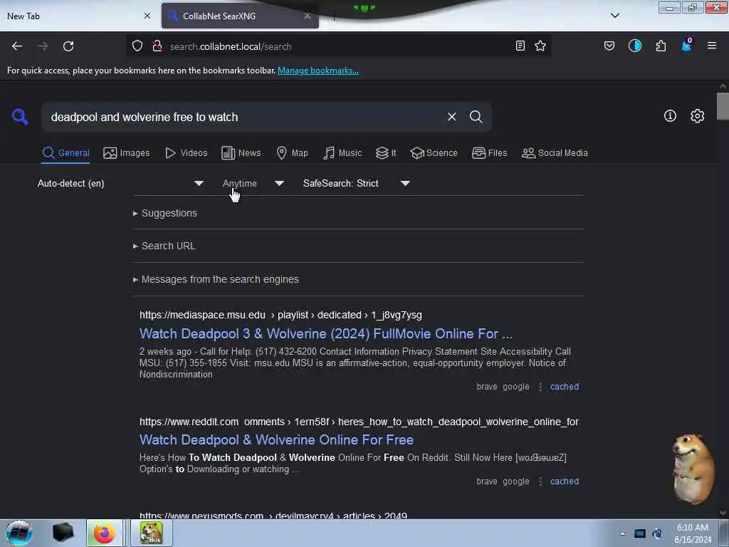Select the Videos search category

pos(187,152)
